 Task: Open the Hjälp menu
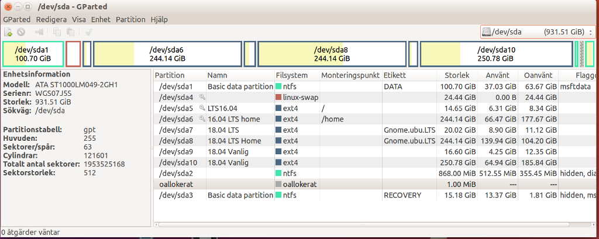pyautogui.click(x=159, y=19)
